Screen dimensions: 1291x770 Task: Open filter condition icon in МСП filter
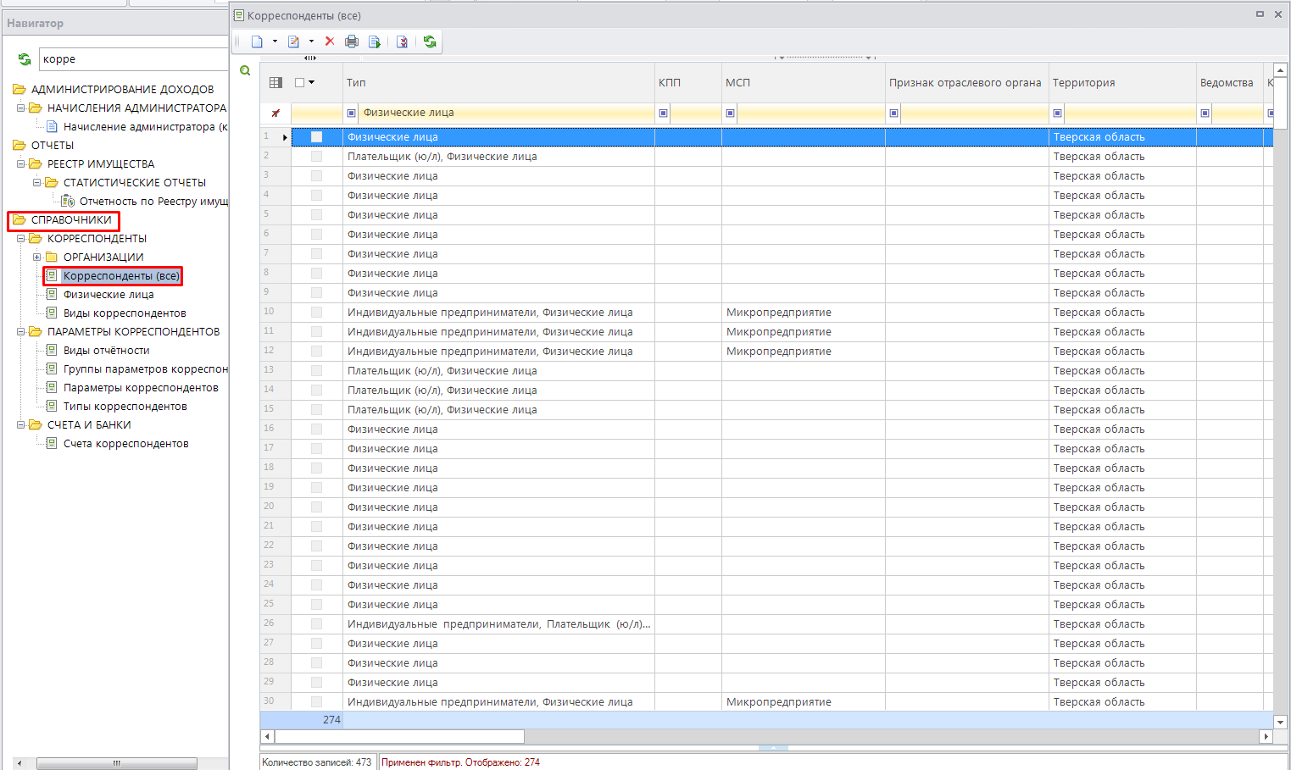731,113
